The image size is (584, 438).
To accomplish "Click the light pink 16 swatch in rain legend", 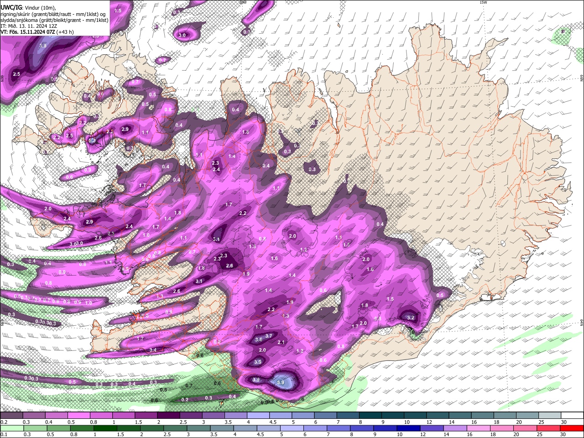I will click(x=478, y=428).
